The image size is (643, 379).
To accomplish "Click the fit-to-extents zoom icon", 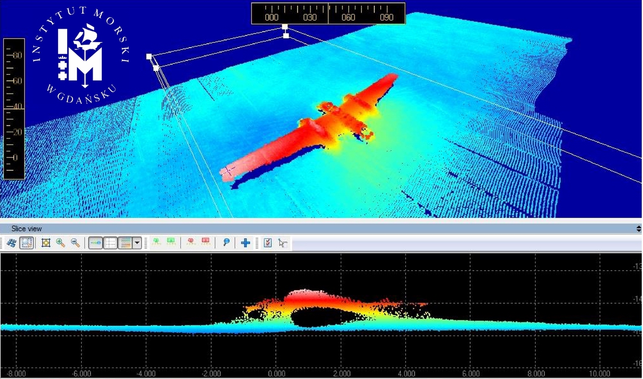I will (x=46, y=243).
